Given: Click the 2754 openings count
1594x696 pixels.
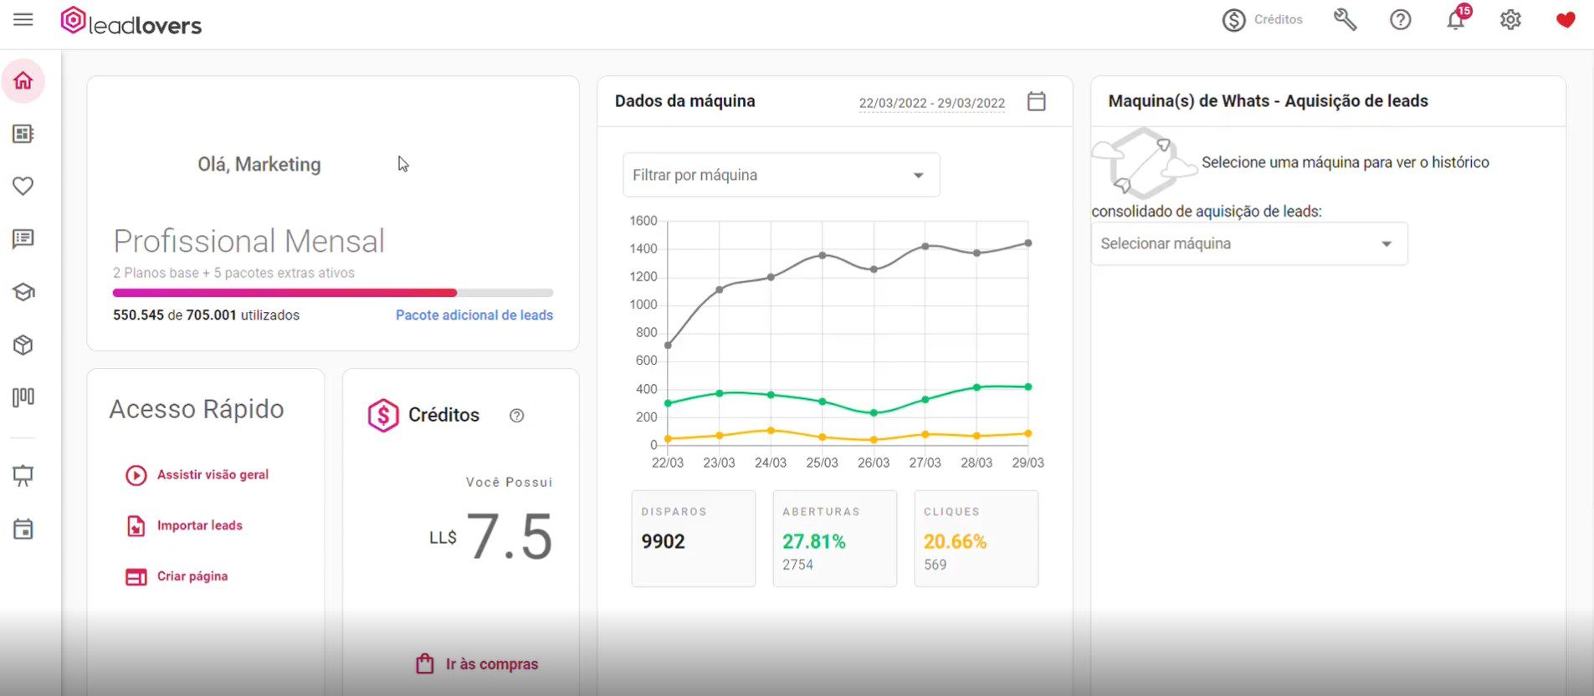Looking at the screenshot, I should [798, 565].
